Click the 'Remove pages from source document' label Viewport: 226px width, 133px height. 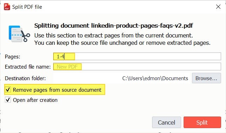57,90
